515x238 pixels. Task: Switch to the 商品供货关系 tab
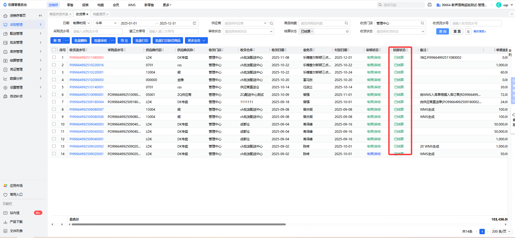pos(59,14)
